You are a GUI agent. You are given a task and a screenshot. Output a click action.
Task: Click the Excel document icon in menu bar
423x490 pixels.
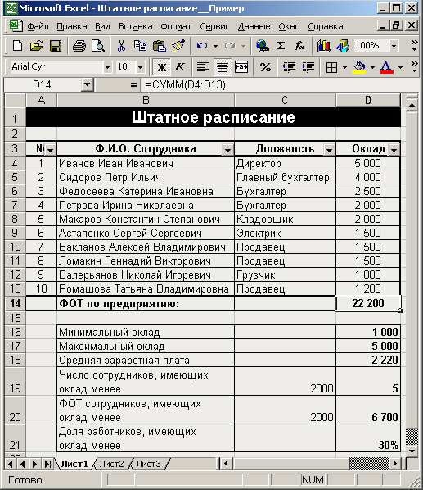(x=16, y=26)
